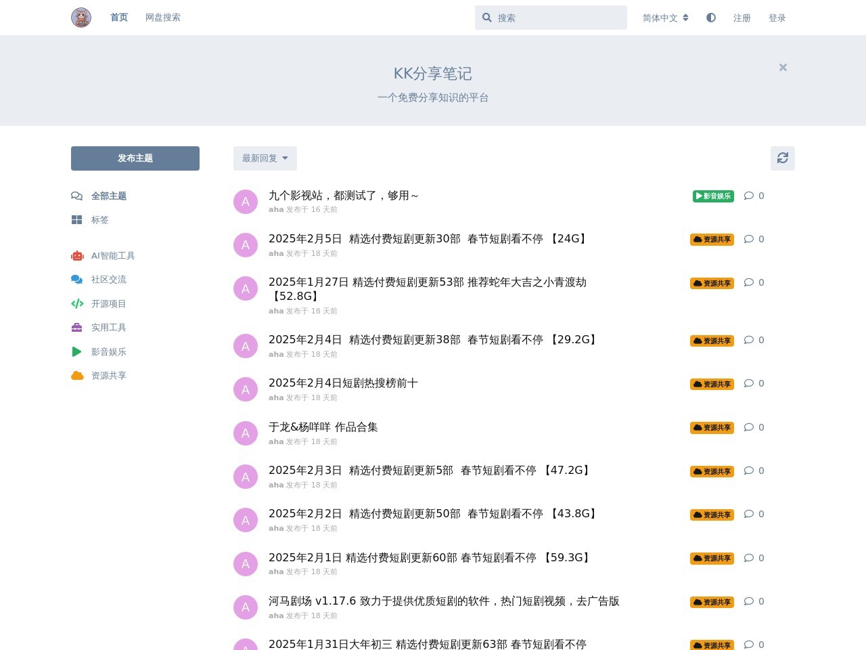This screenshot has height=650, width=866.
Task: Click reply count of 2025年2月1日 post
Action: 754,558
